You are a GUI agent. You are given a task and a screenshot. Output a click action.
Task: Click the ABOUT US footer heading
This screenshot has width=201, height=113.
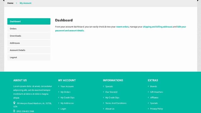20,80
